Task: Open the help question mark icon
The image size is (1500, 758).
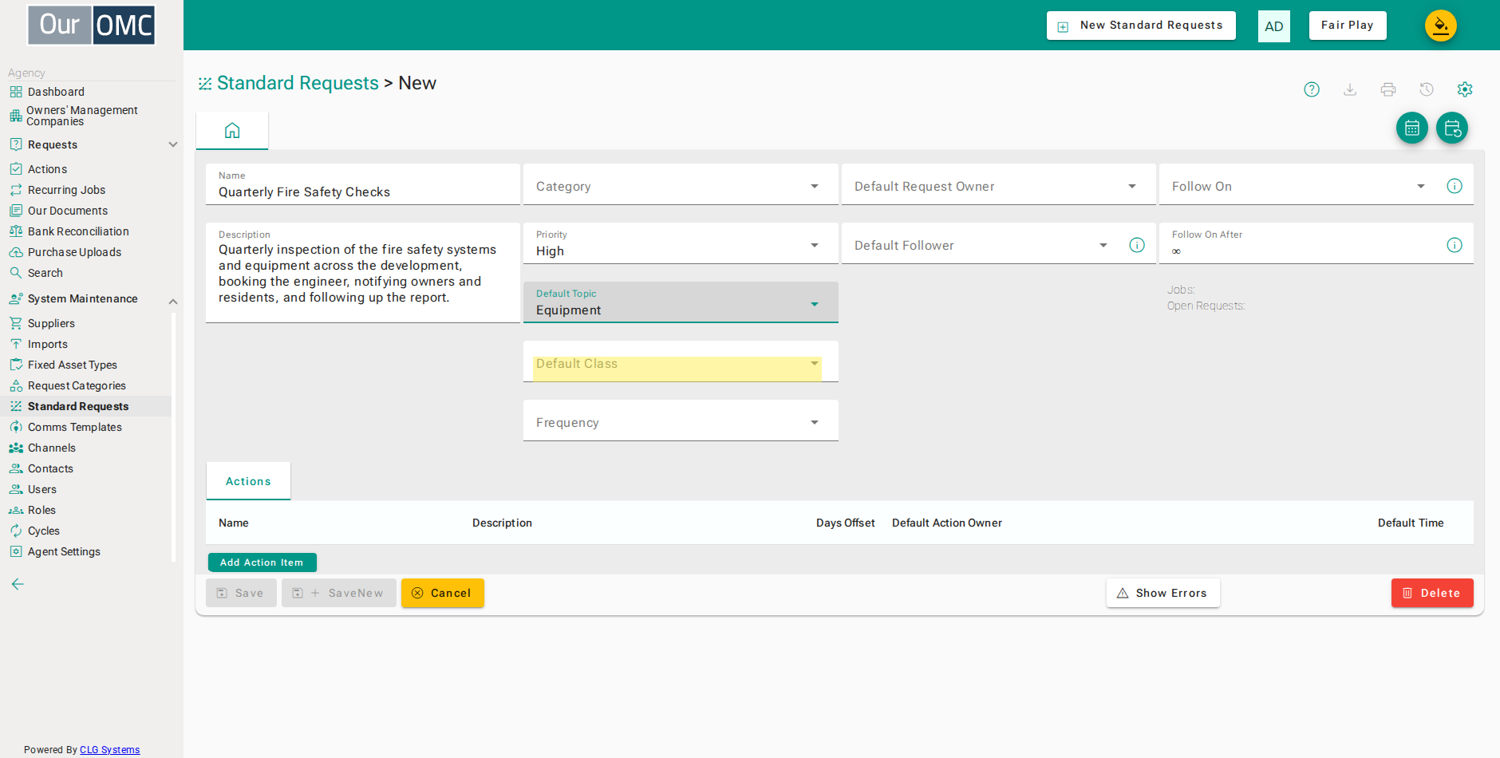Action: pyautogui.click(x=1312, y=89)
